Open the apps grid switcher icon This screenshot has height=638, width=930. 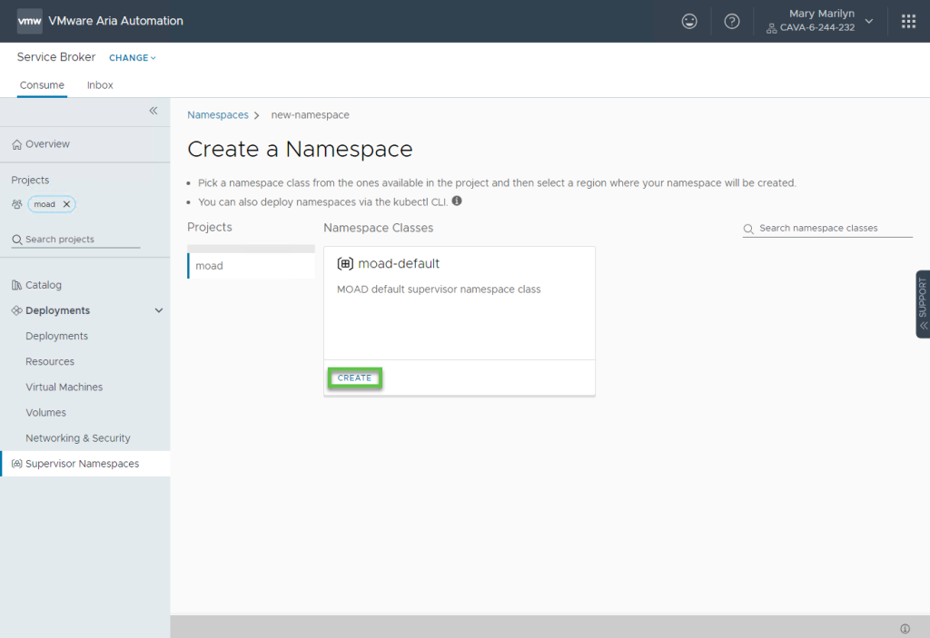[908, 21]
